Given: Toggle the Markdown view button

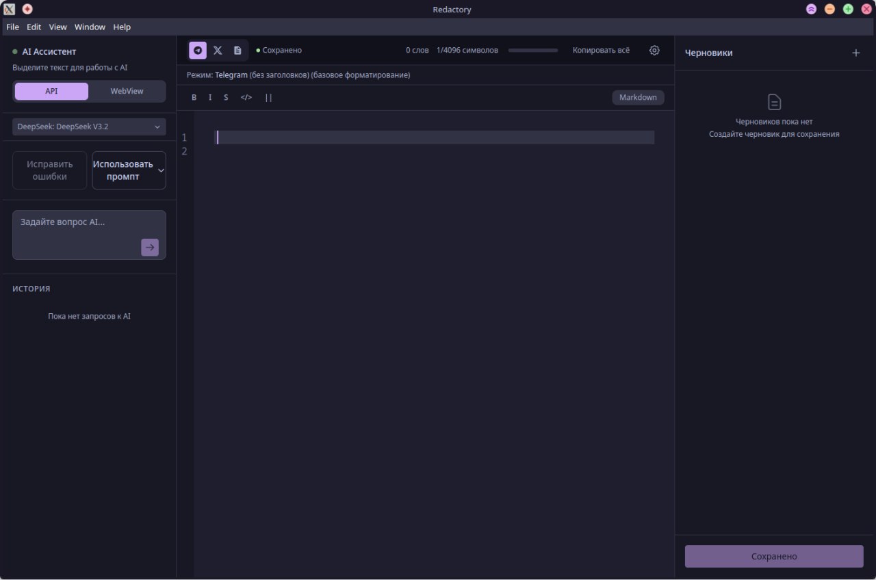Looking at the screenshot, I should tap(638, 97).
